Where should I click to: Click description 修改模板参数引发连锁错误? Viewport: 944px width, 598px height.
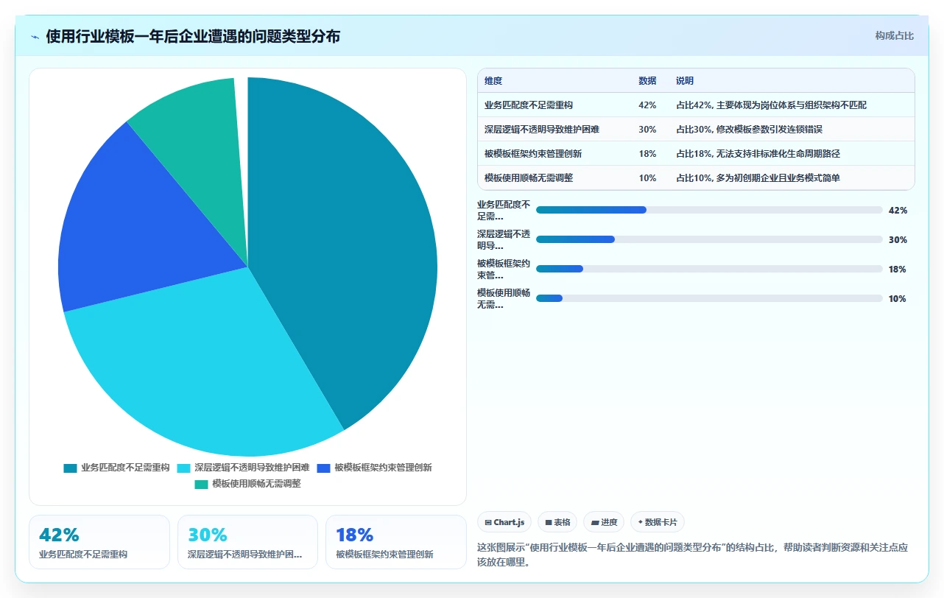[x=769, y=130]
